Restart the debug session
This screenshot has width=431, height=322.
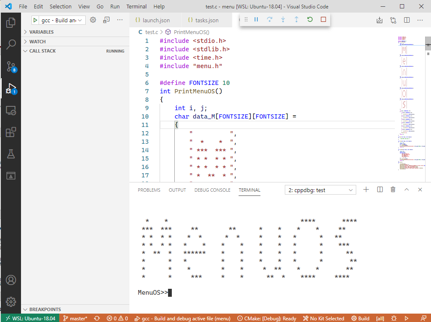310,20
